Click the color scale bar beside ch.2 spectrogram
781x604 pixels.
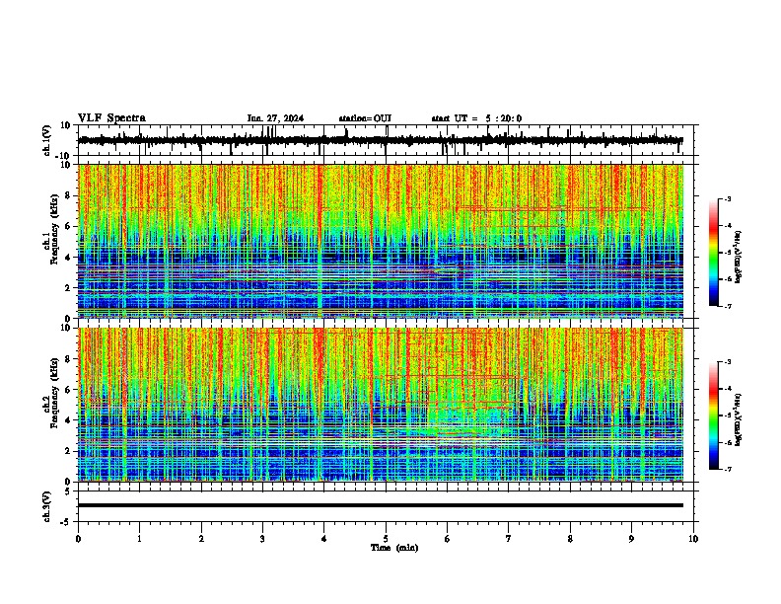(714, 415)
